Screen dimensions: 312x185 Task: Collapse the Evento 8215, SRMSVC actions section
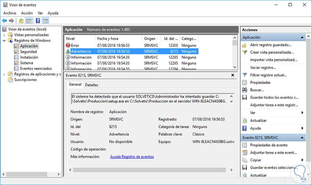pos(302,137)
